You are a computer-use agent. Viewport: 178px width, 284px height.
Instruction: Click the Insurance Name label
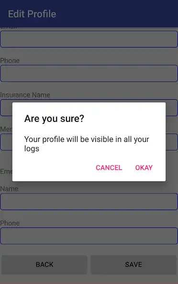click(25, 95)
